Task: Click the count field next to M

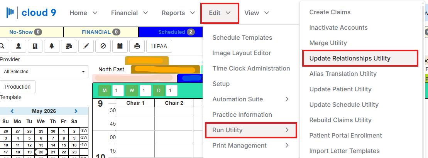Action: pyautogui.click(x=118, y=91)
